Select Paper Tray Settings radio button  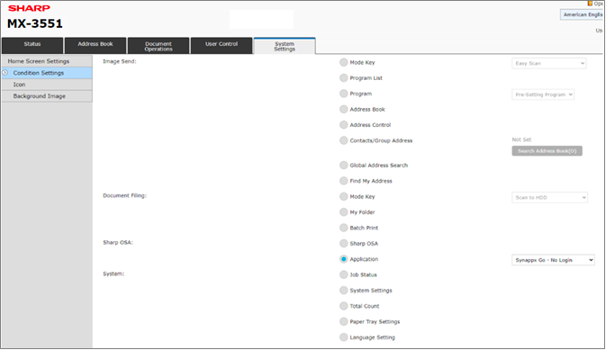(344, 322)
